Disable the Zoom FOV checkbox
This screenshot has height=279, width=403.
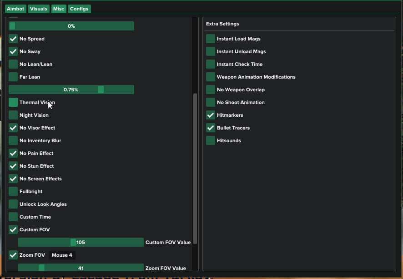[x=13, y=255]
